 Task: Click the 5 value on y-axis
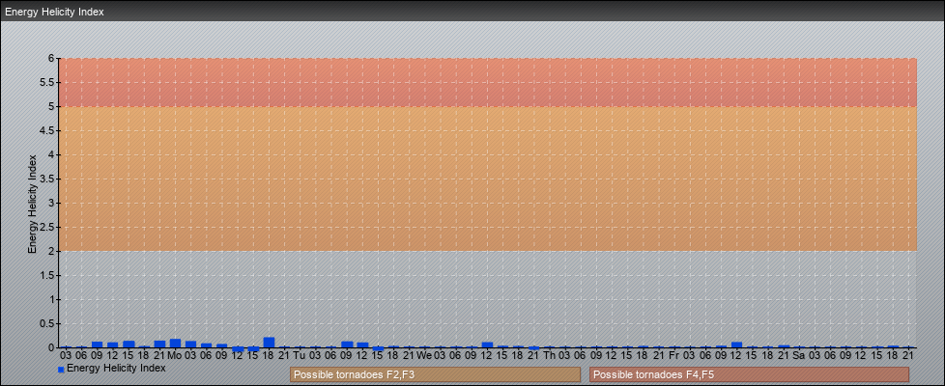(52, 106)
